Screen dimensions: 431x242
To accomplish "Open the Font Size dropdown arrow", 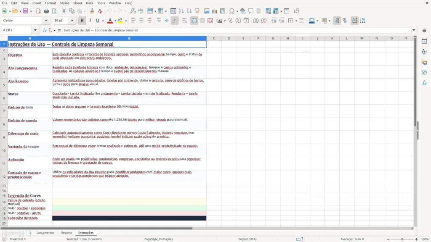I will pyautogui.click(x=72, y=20).
